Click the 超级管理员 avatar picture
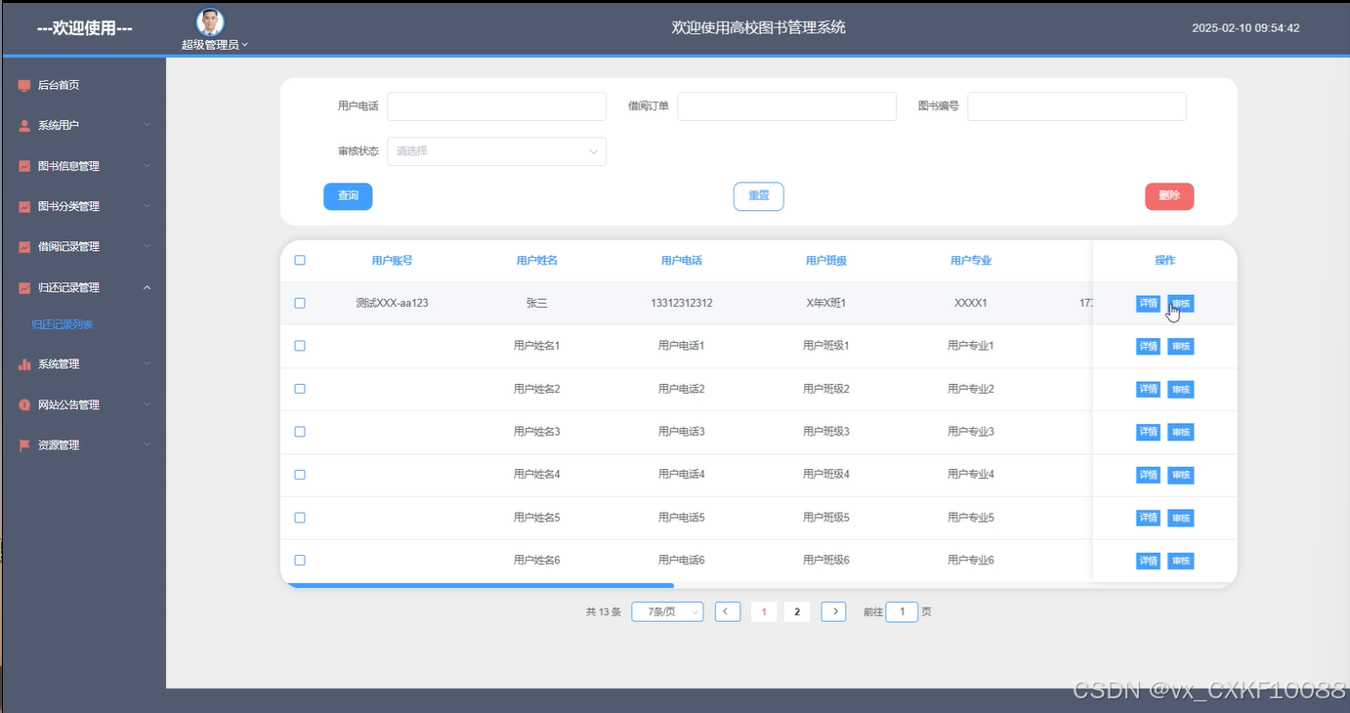Screen dimensions: 1350x713 pos(210,22)
